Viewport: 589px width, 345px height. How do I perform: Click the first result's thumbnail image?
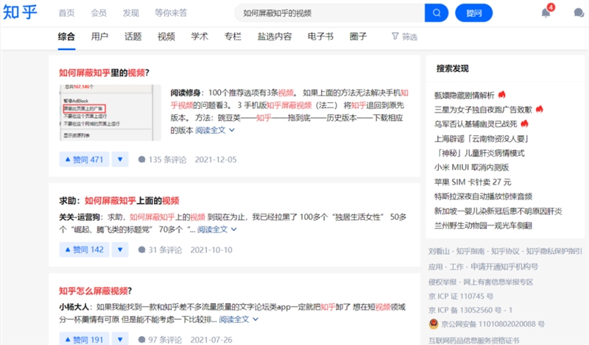110,113
